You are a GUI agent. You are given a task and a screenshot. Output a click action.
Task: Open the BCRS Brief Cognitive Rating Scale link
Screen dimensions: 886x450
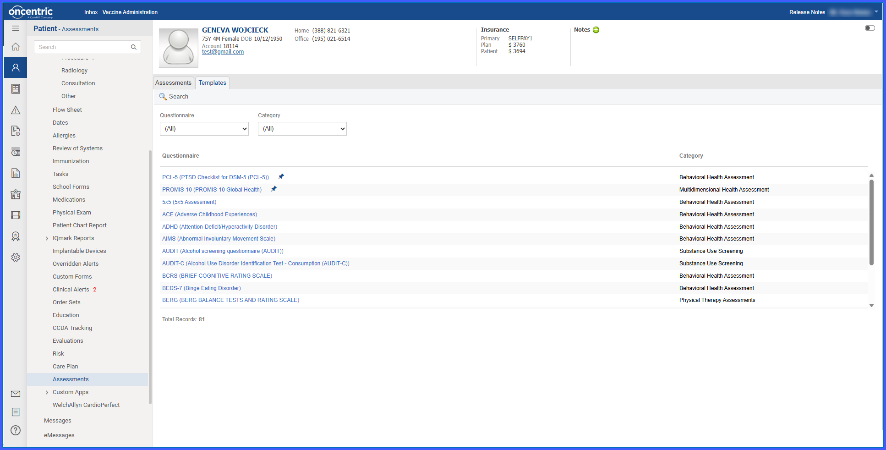pyautogui.click(x=217, y=276)
